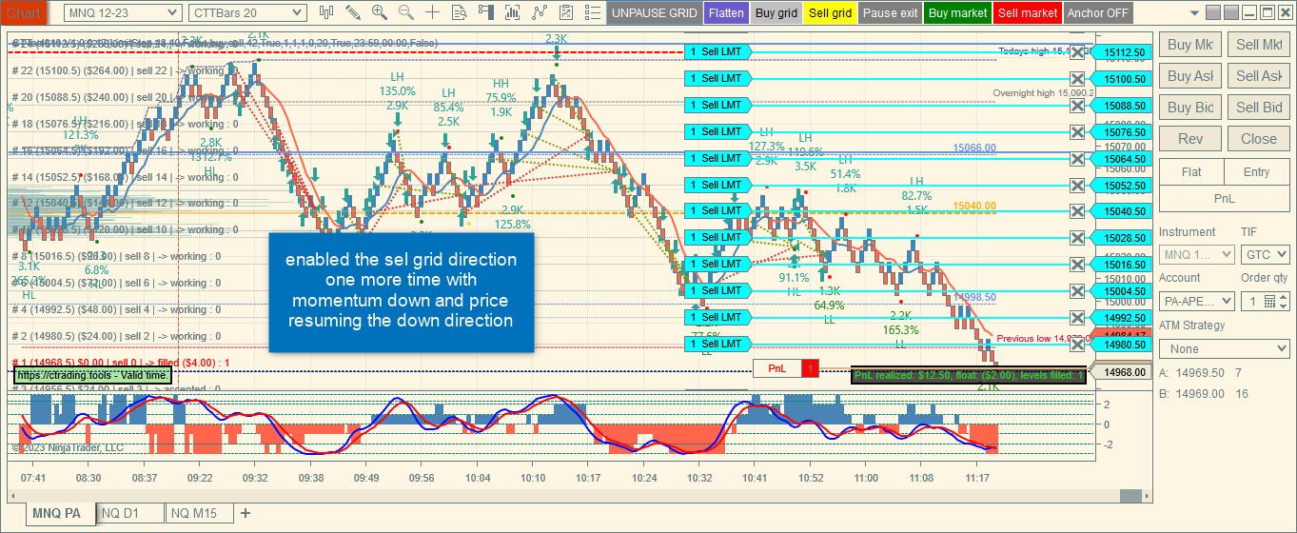Open the data box icon
The width and height of the screenshot is (1297, 533).
pos(460,12)
